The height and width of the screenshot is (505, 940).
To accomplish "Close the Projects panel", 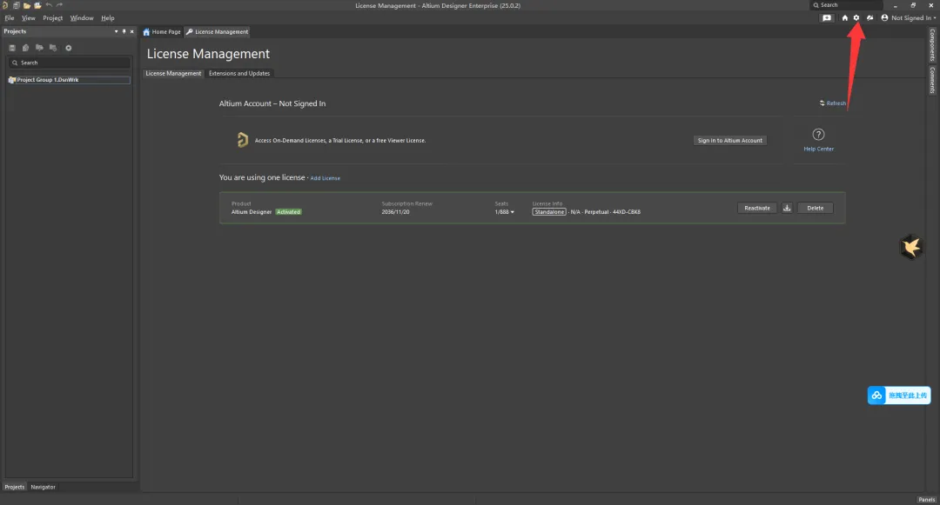I will 132,31.
